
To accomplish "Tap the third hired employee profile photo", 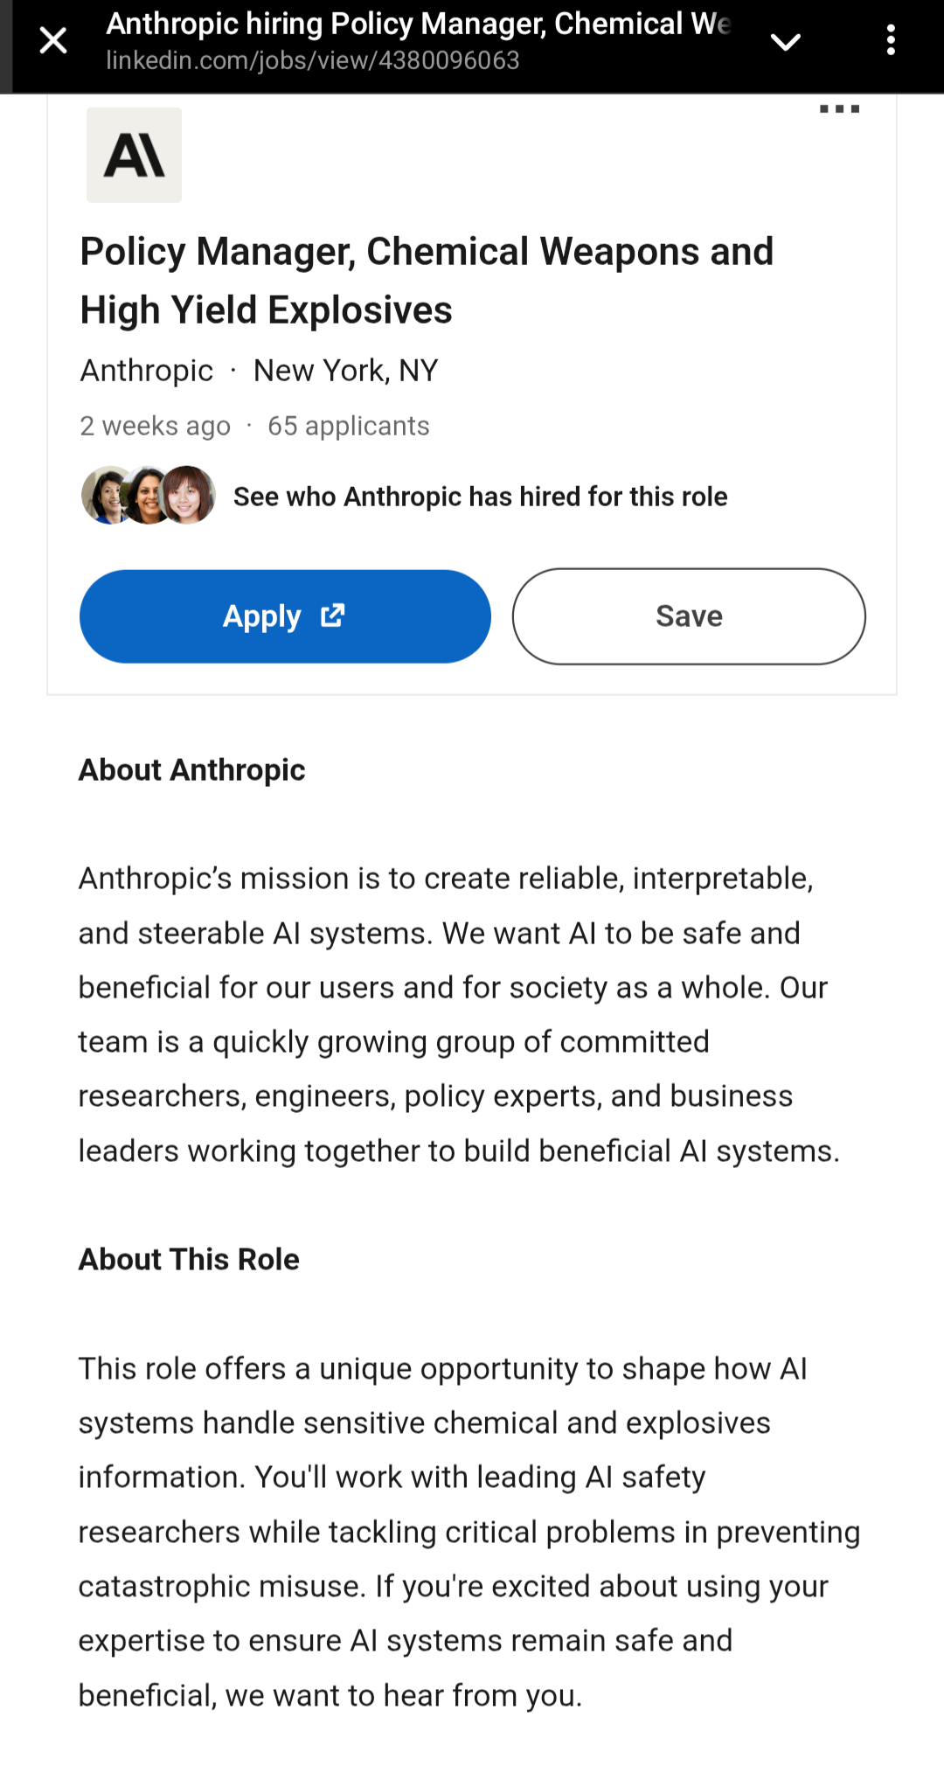I will (189, 496).
